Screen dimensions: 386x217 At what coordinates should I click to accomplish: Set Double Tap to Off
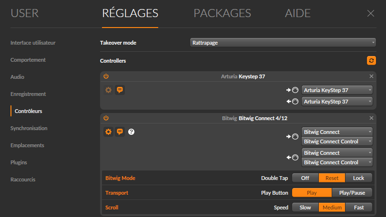[x=305, y=178]
